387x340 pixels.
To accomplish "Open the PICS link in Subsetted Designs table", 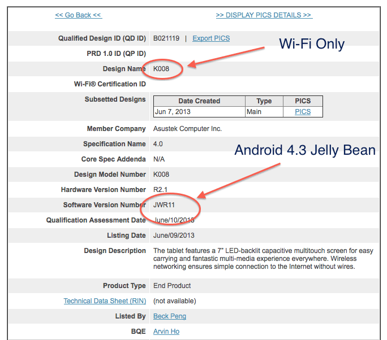I will coord(303,112).
